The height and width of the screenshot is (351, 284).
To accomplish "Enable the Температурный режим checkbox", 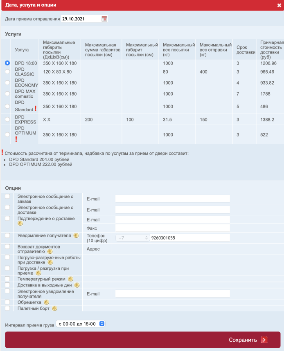I will pyautogui.click(x=7, y=279).
